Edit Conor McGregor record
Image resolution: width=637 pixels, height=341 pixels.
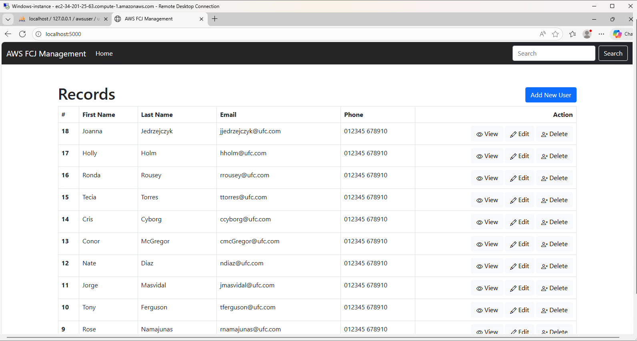click(519, 244)
